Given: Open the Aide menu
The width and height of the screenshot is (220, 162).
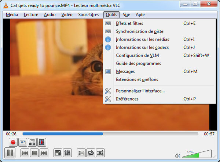Looking at the screenshot, I should pos(140,15).
